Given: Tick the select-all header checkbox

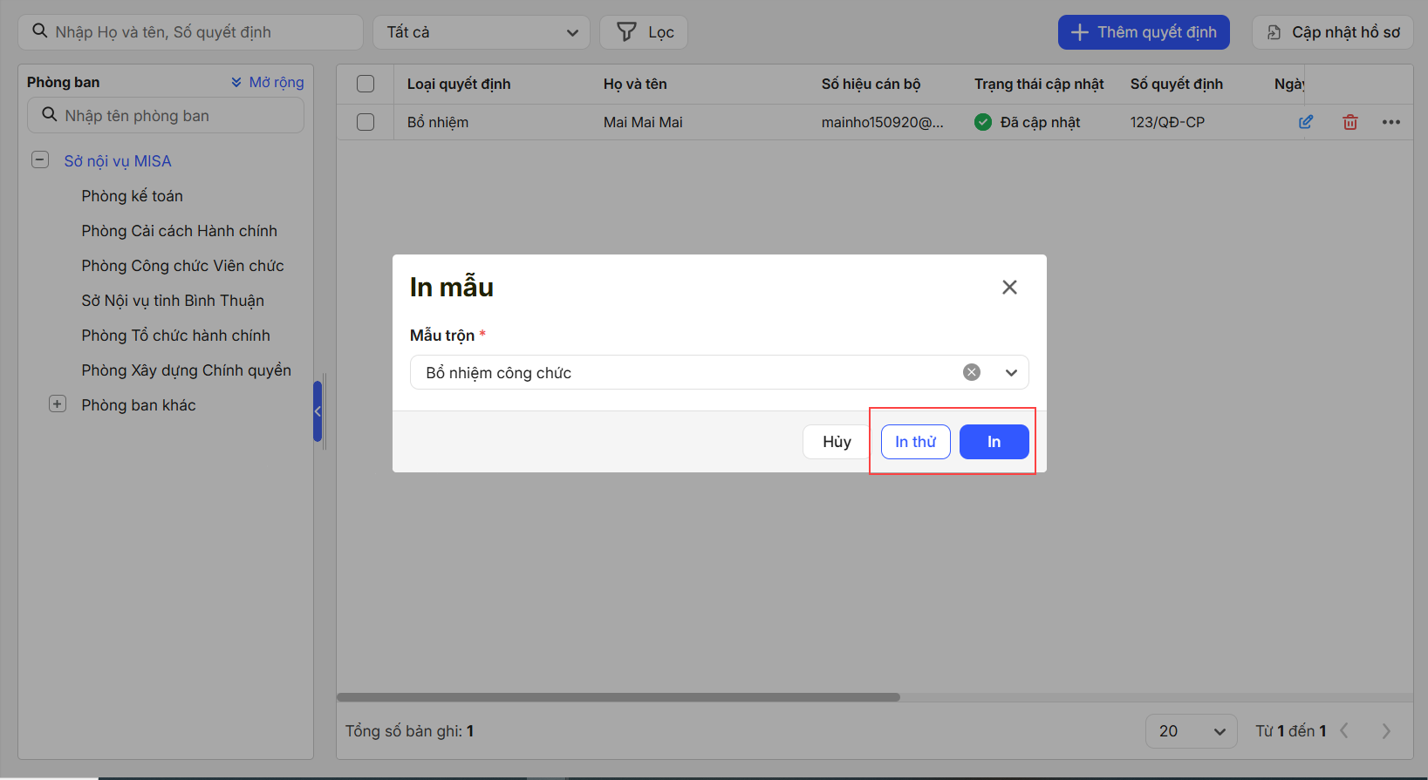Looking at the screenshot, I should [366, 84].
